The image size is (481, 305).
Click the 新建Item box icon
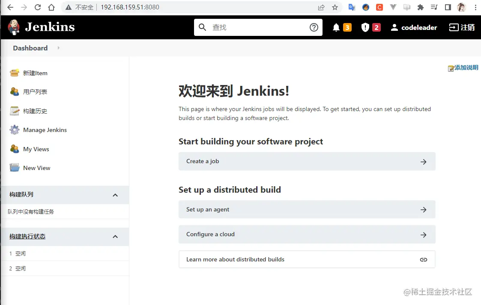coord(15,73)
